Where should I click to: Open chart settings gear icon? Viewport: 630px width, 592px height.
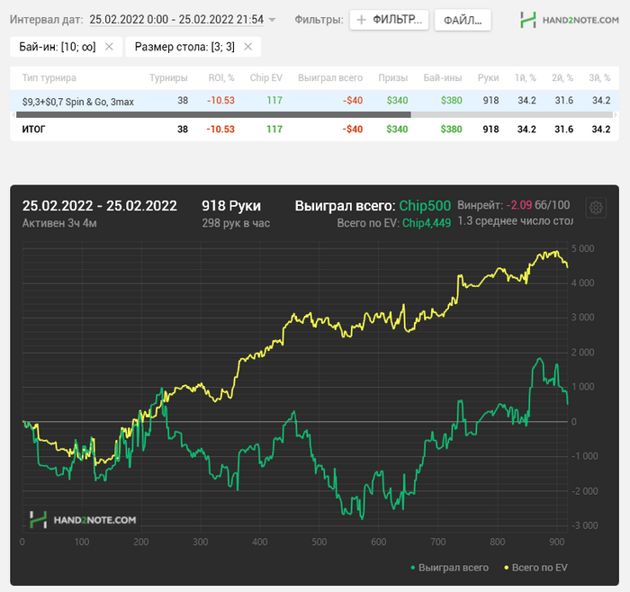tap(596, 208)
